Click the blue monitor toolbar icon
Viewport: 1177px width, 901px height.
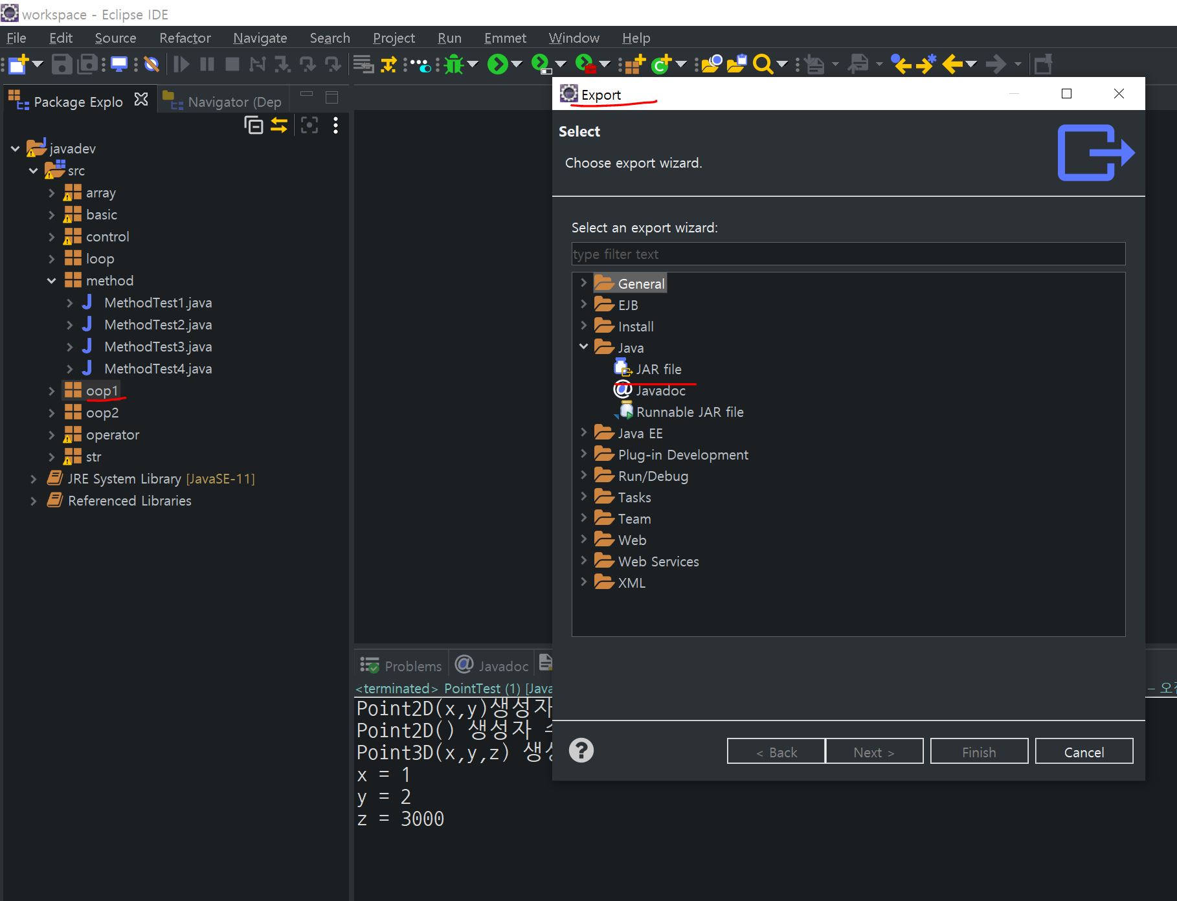(x=119, y=64)
